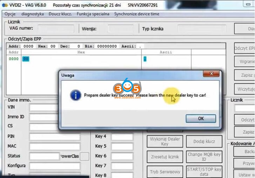The width and height of the screenshot is (255, 178).
Task: Open the diagnostyka menu
Action: pyautogui.click(x=33, y=14)
